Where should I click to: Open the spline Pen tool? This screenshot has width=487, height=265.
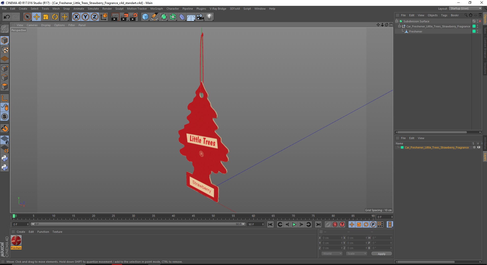[x=155, y=17]
